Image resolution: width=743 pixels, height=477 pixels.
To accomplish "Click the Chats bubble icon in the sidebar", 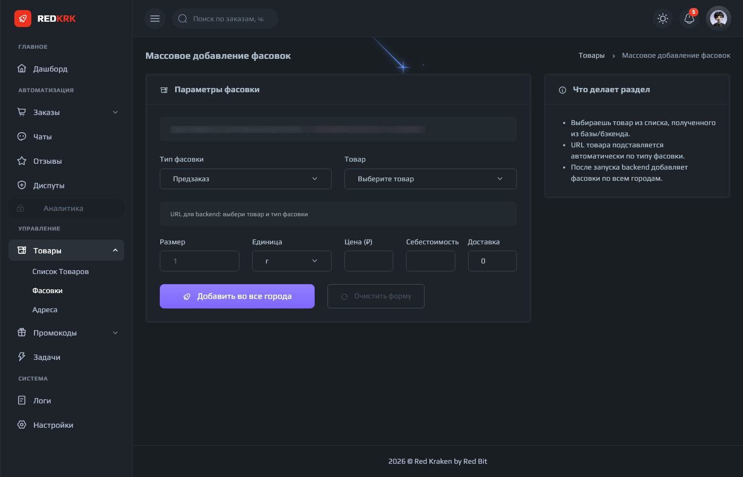I will point(22,136).
